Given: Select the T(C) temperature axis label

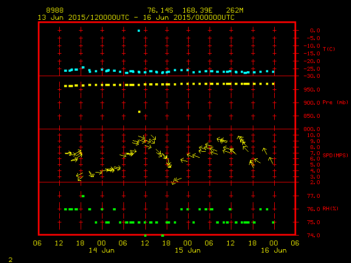Looking at the screenshot, I should pyautogui.click(x=329, y=49).
